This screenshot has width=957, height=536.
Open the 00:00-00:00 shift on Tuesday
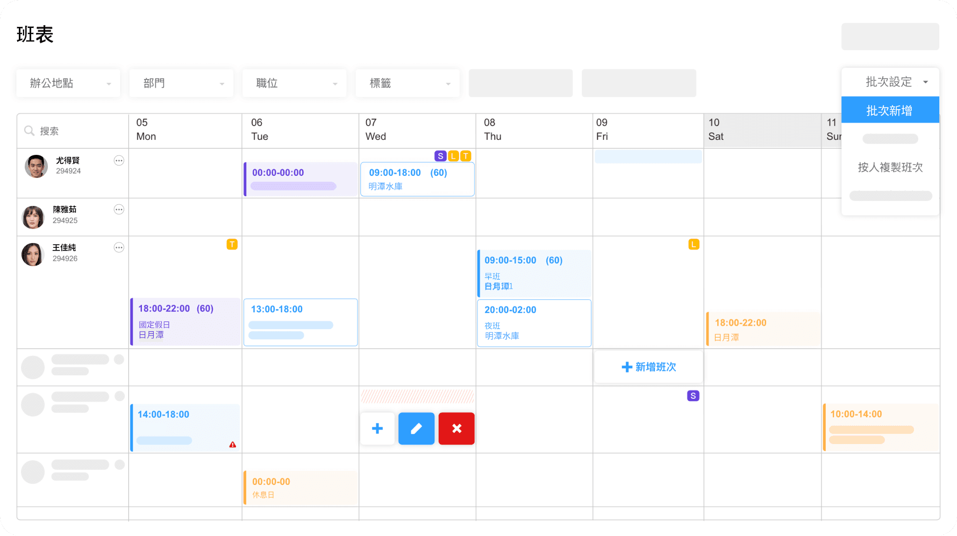301,179
